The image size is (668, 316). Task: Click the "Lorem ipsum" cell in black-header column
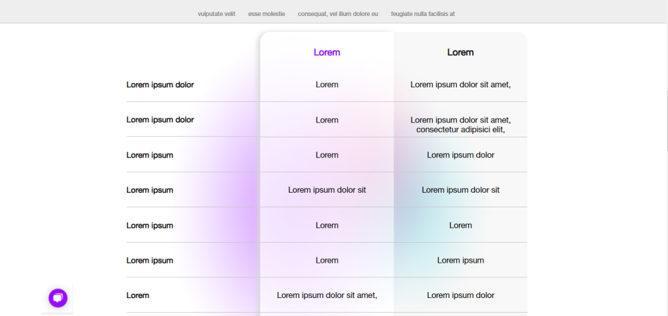pyautogui.click(x=460, y=261)
